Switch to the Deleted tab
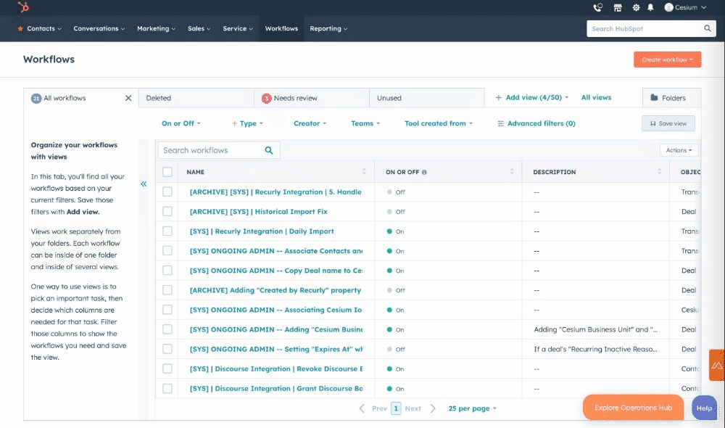The width and height of the screenshot is (725, 428). [x=196, y=98]
